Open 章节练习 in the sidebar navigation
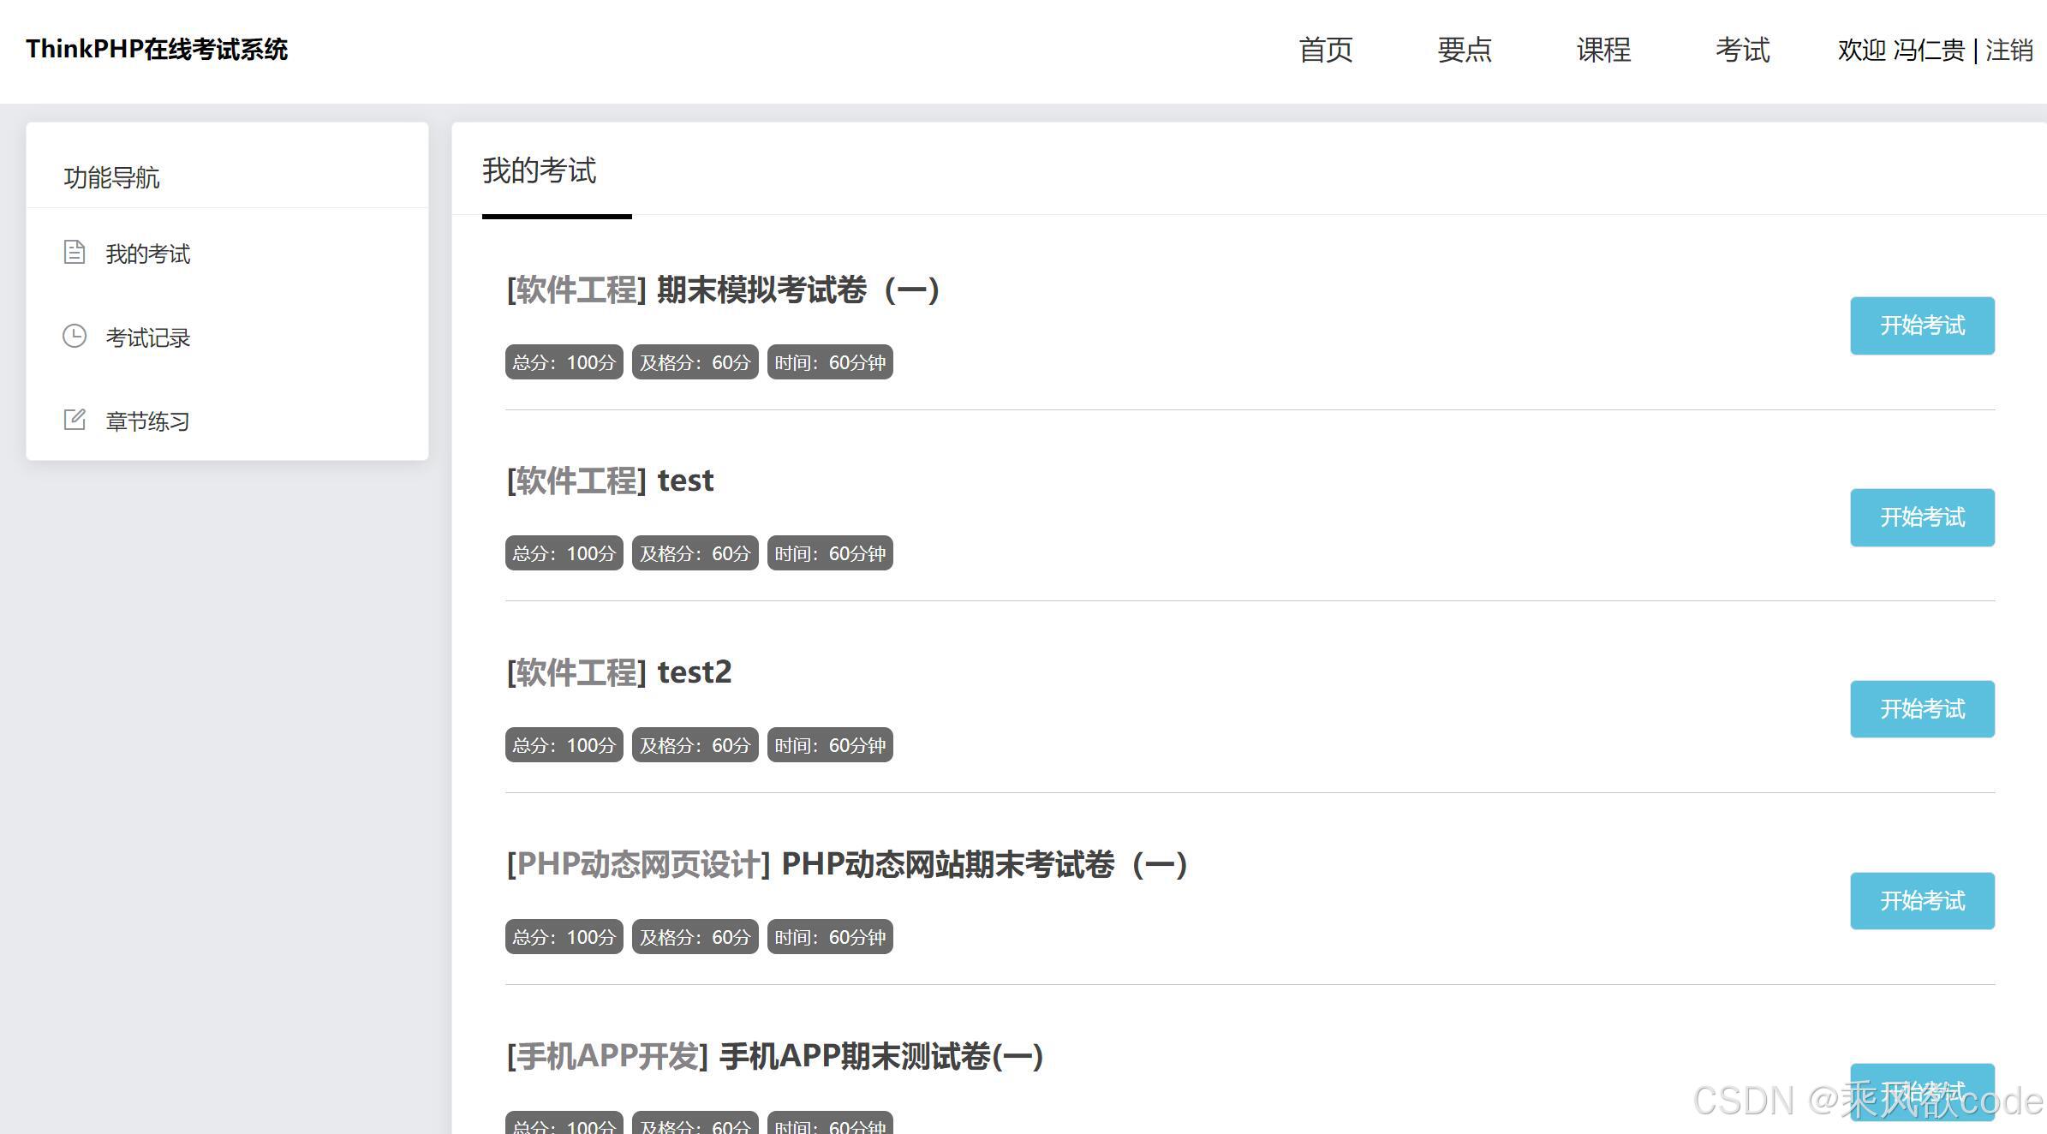 pyautogui.click(x=147, y=421)
